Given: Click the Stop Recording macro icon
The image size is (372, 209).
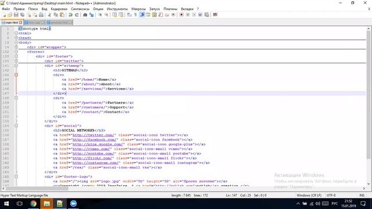Looking at the screenshot, I should click(188, 15).
